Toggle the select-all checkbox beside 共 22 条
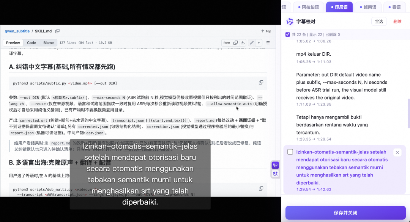 coord(288,34)
